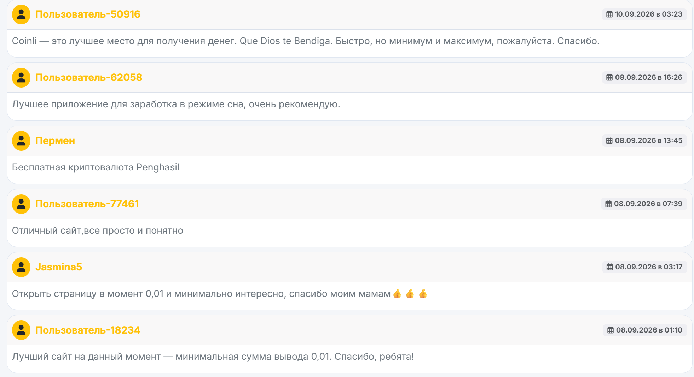Open the username Jasmina5

(59, 267)
